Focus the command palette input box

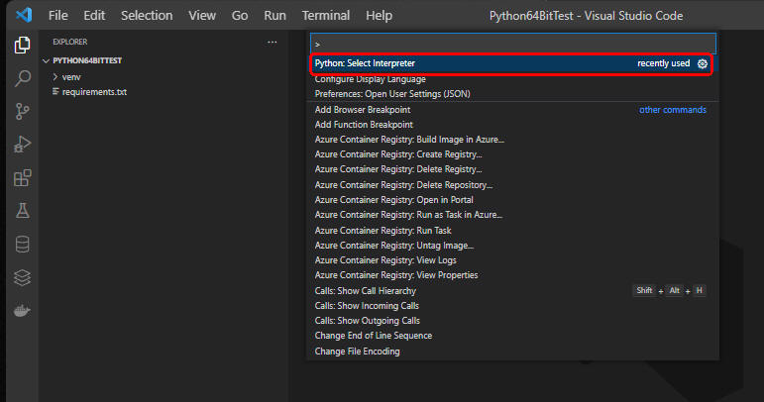coord(513,44)
